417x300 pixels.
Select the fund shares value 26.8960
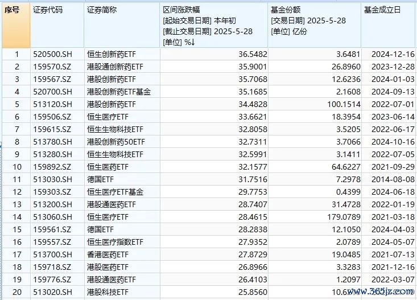(346, 67)
